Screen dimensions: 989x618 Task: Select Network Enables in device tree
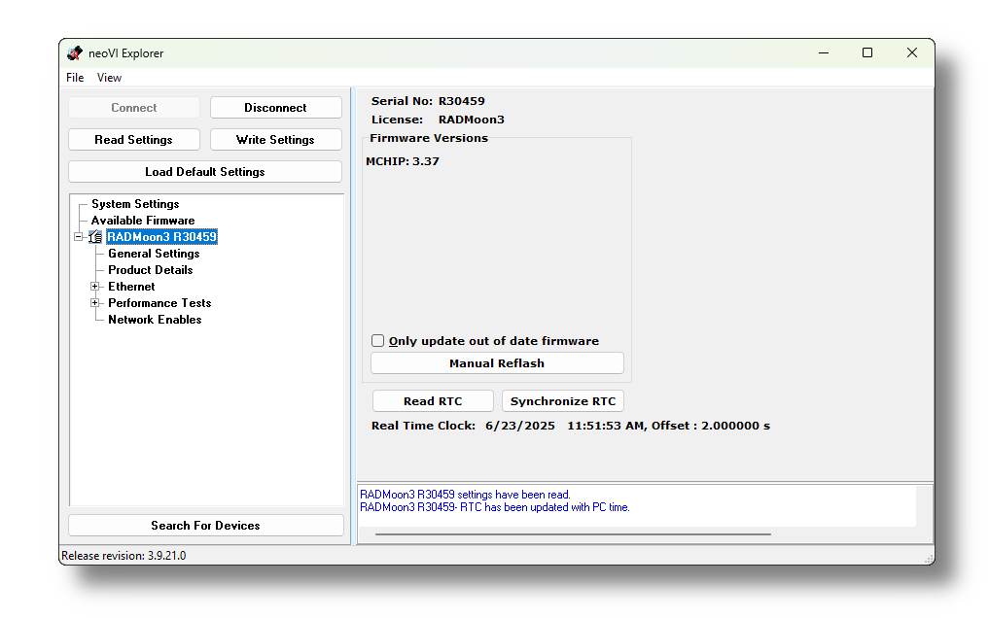(x=155, y=320)
